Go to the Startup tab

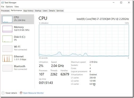click(x=38, y=11)
